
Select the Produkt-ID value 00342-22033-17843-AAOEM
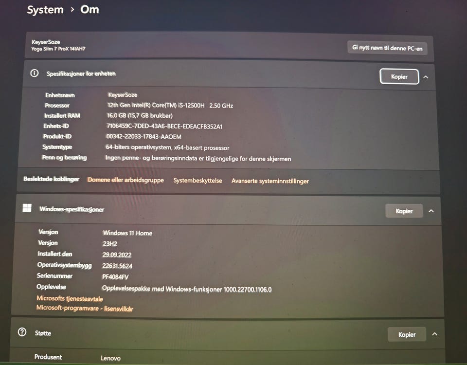click(x=144, y=136)
